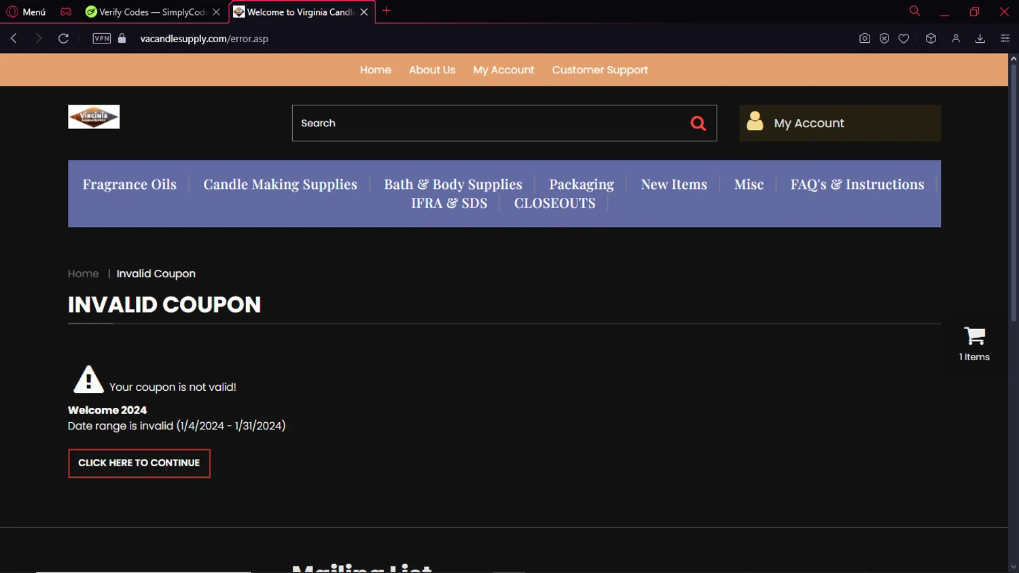The height and width of the screenshot is (573, 1019).
Task: Click the "Date range is invalid" message text
Action: tap(177, 426)
